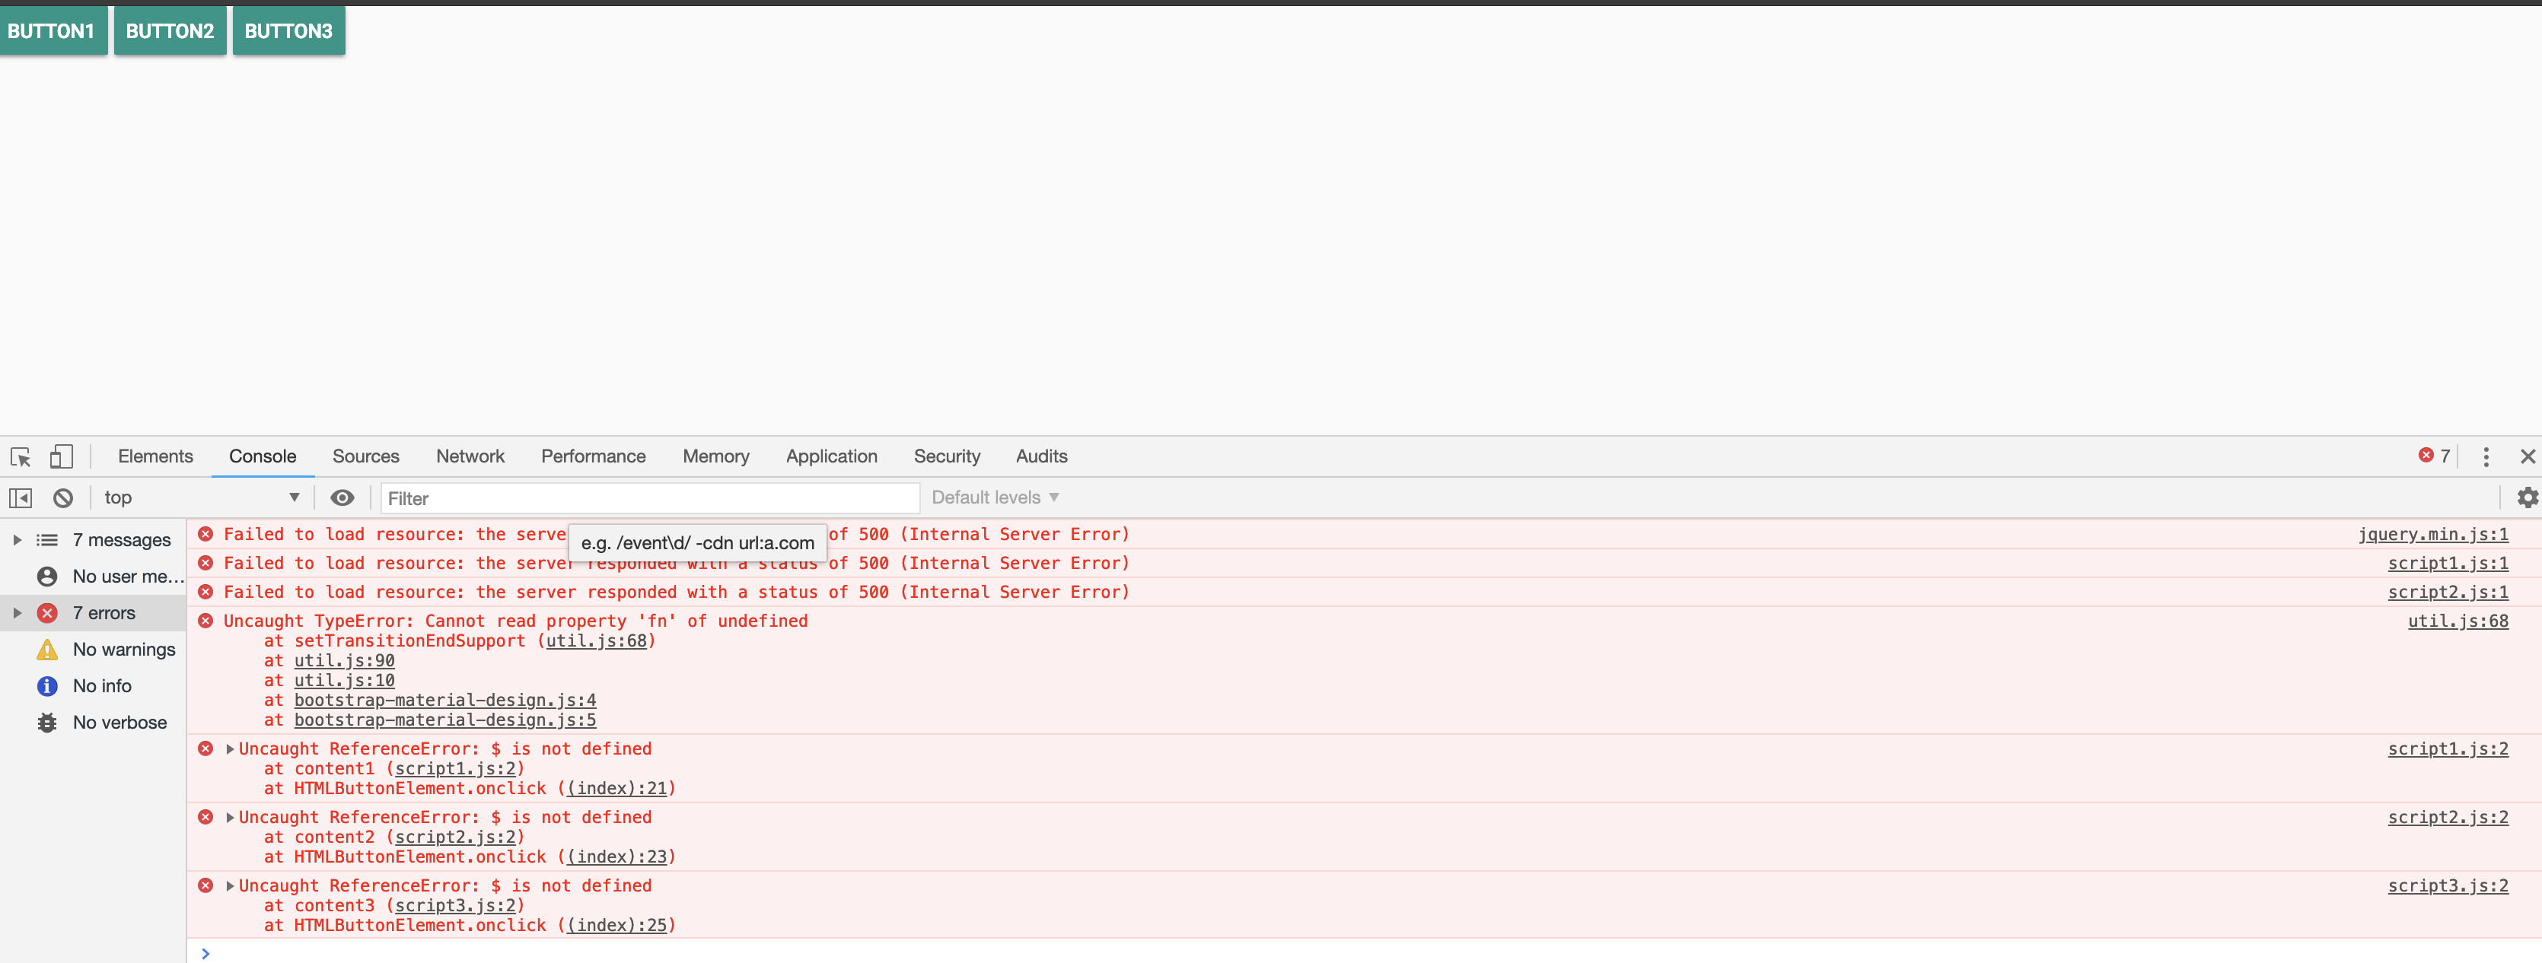Click the error count badge showing 7
The image size is (2542, 963).
pos(2435,455)
